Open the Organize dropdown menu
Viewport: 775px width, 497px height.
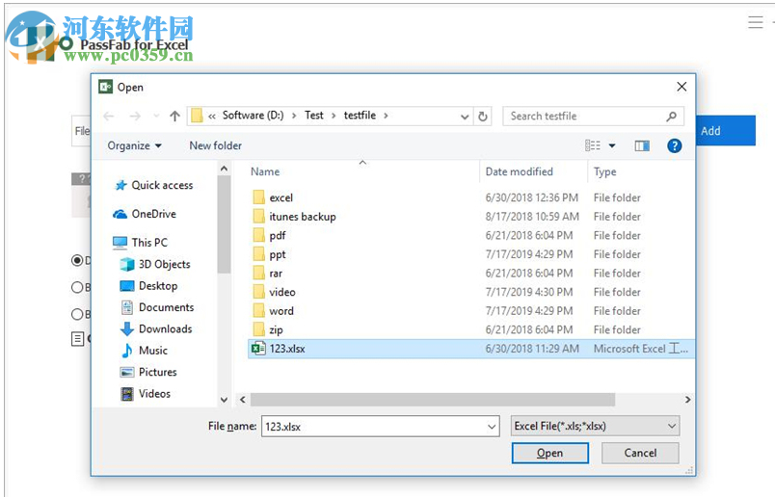click(134, 145)
